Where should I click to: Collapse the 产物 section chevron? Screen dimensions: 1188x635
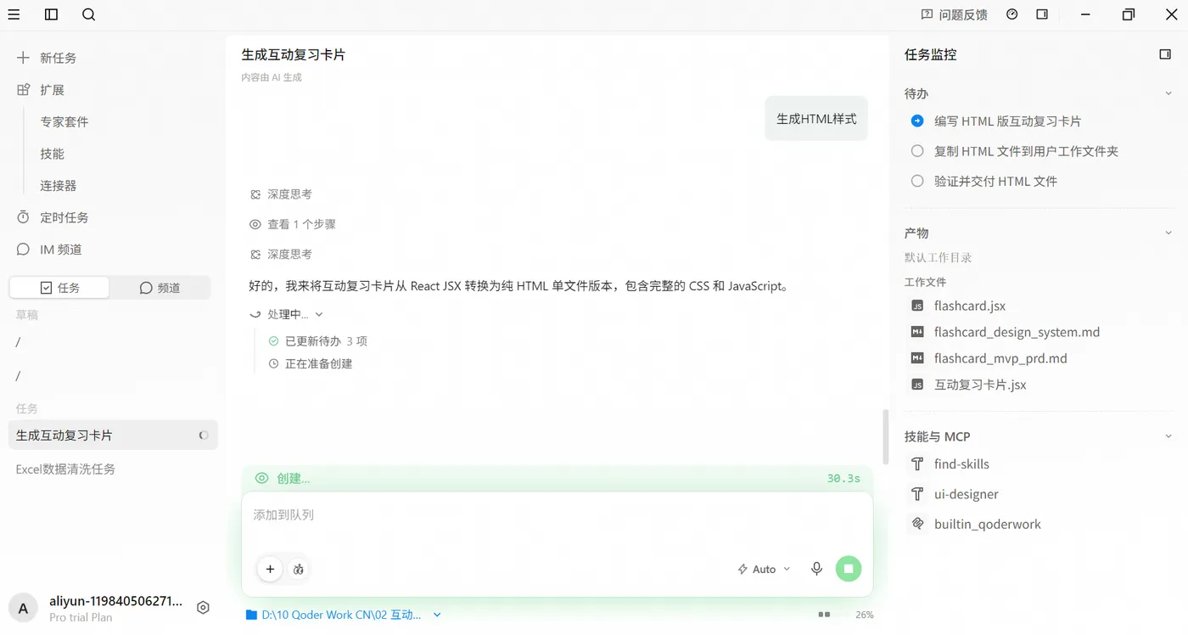[x=1168, y=233]
